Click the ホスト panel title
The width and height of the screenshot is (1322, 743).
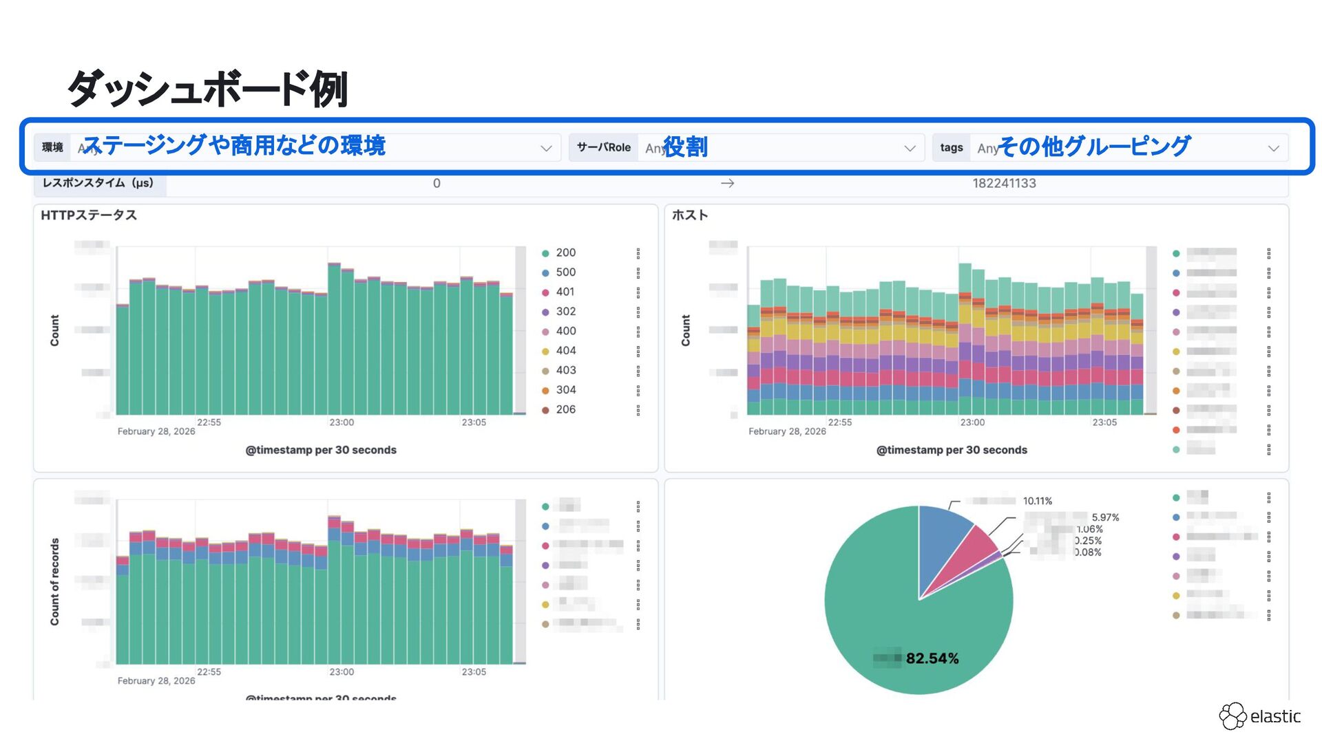pos(689,215)
